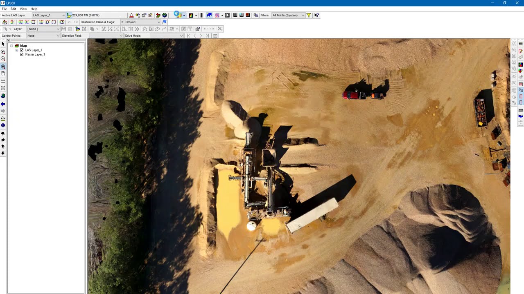Select the zoom out tool

point(3,59)
